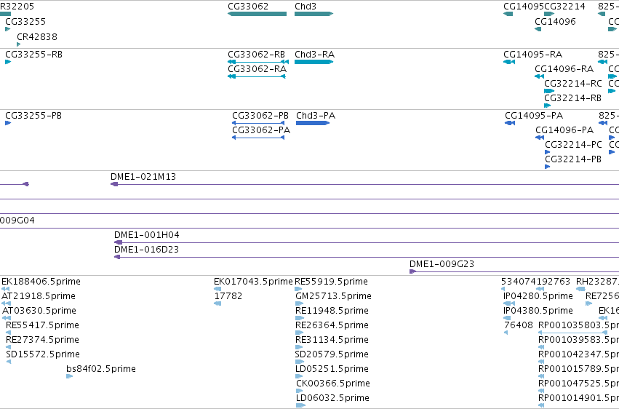Open protein CG32214-PB
This screenshot has height=409, width=619.
pyautogui.click(x=547, y=167)
